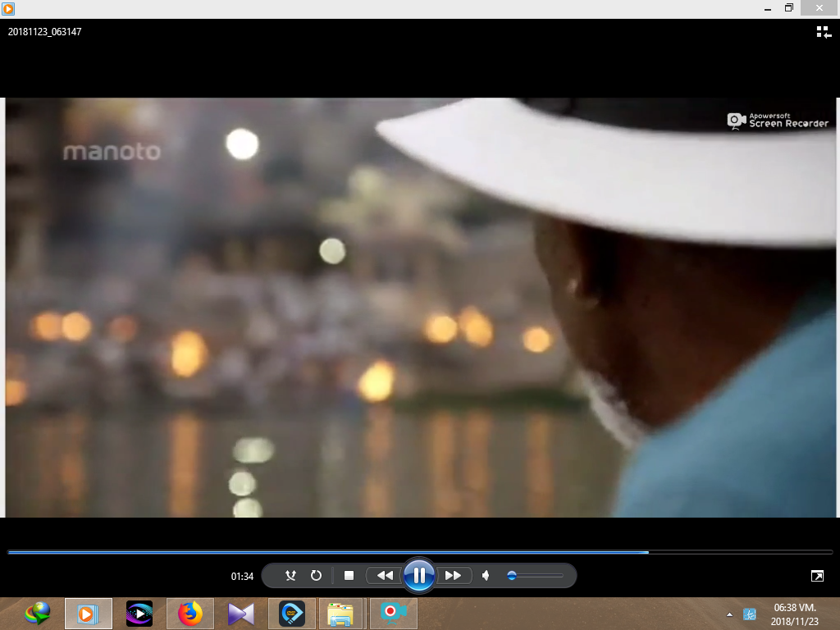Launch Firefox from the taskbar
The height and width of the screenshot is (630, 840).
[190, 614]
